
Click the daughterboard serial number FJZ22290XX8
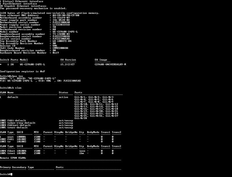pos(61,36)
